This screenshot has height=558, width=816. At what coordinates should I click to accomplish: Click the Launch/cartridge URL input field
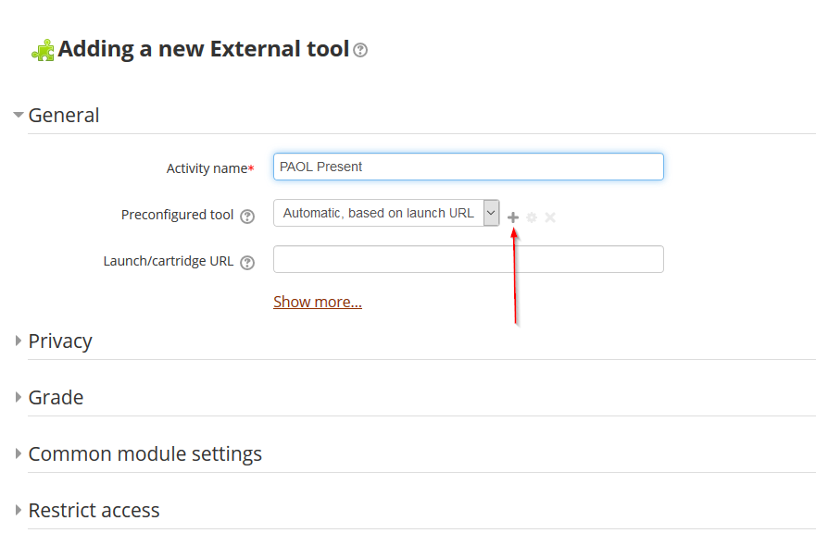pos(469,259)
